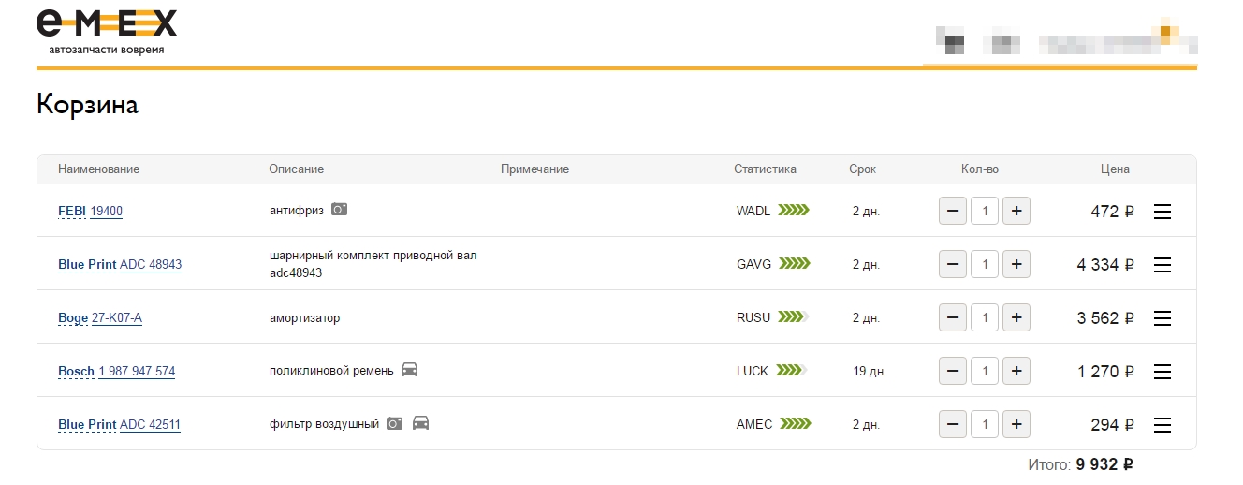Screen dimensions: 1243x485
Task: Open photo icon for air filter ADC 42511
Action: point(394,423)
